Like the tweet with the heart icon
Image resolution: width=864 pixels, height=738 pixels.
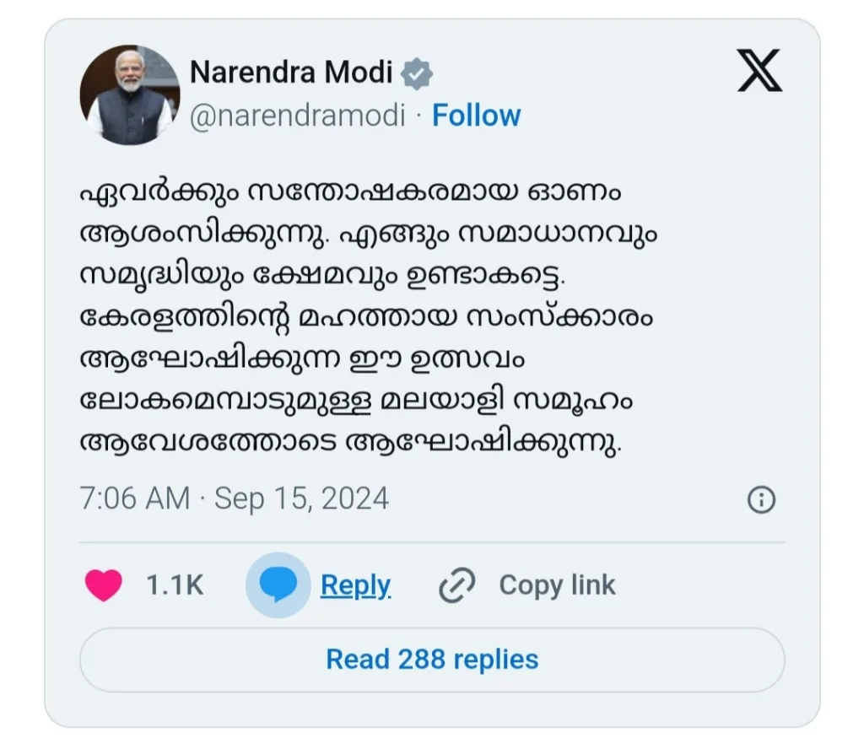pyautogui.click(x=104, y=585)
